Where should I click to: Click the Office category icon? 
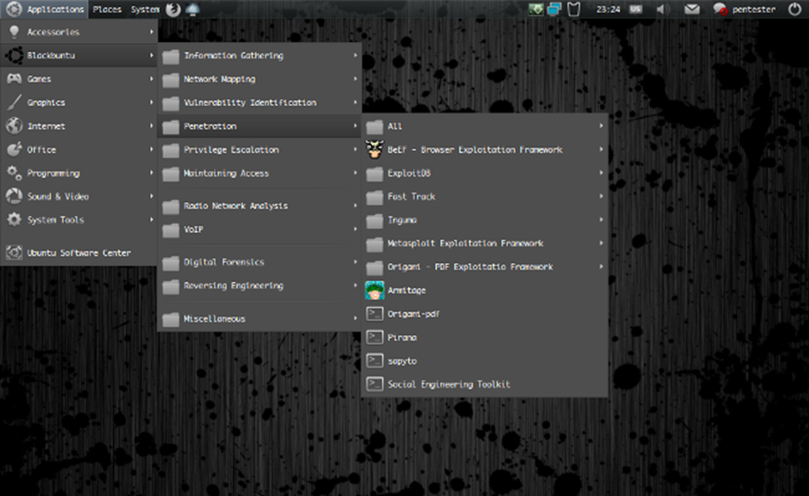pos(14,149)
